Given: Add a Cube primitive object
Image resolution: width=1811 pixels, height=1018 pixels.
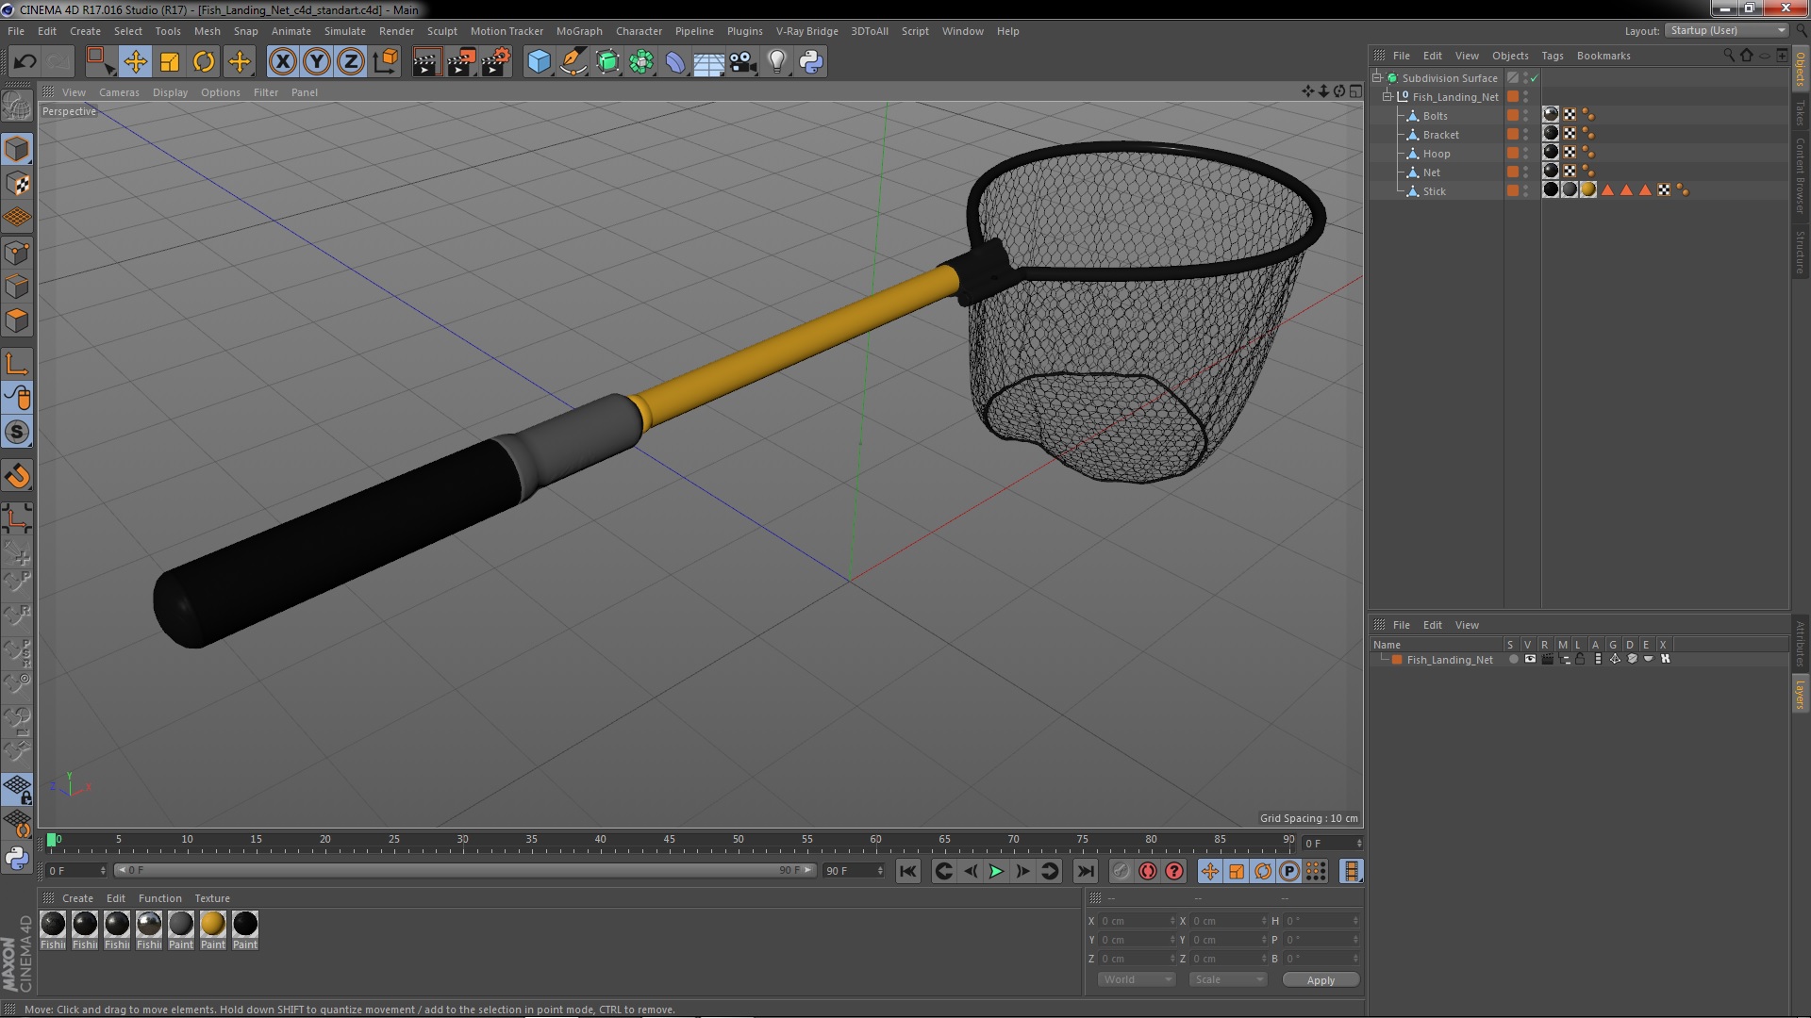Looking at the screenshot, I should tap(539, 62).
